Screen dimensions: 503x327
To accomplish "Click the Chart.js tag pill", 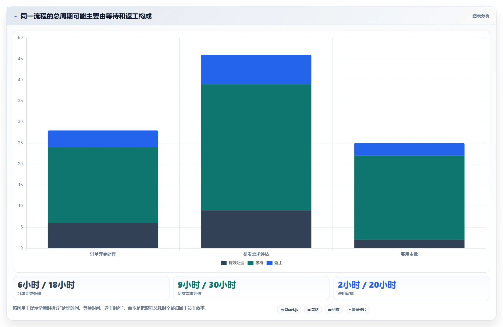I will pos(289,310).
